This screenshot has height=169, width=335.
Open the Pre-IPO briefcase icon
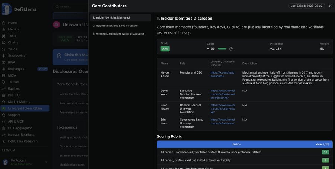[4, 95]
